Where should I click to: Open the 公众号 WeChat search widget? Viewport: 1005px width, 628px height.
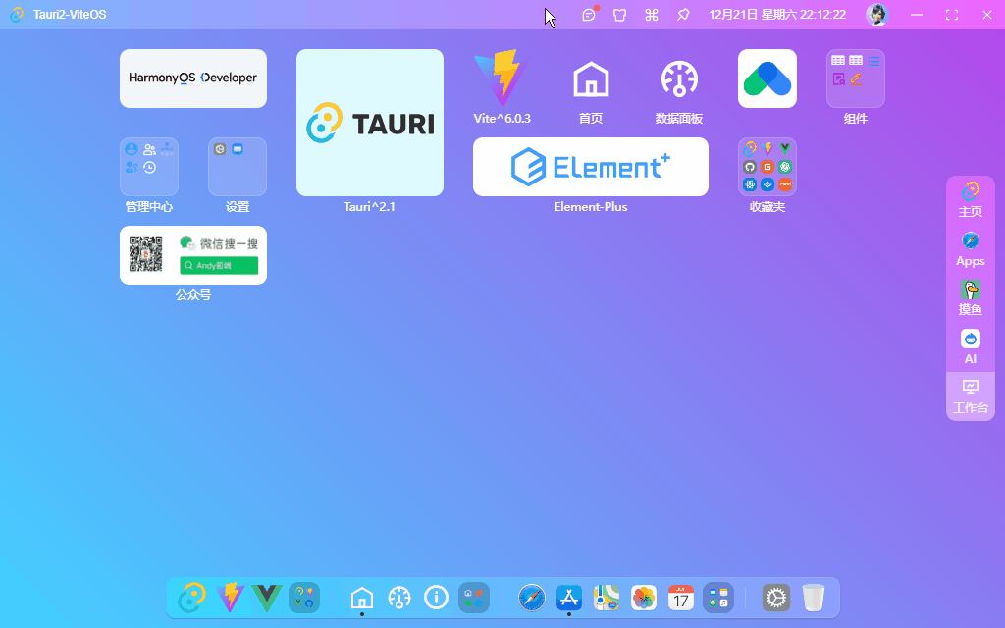tap(193, 255)
